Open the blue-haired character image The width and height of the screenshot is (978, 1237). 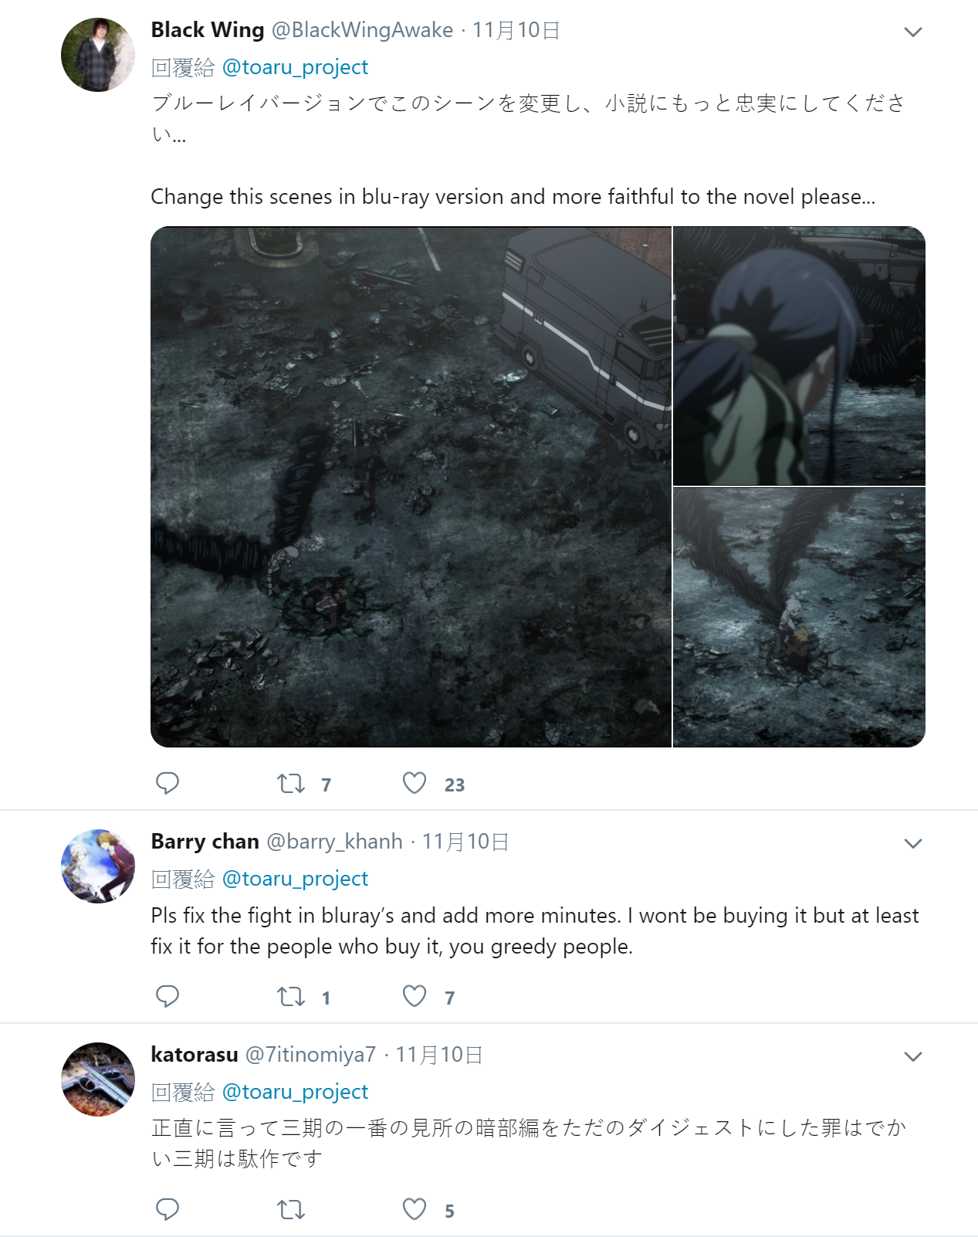(x=799, y=356)
